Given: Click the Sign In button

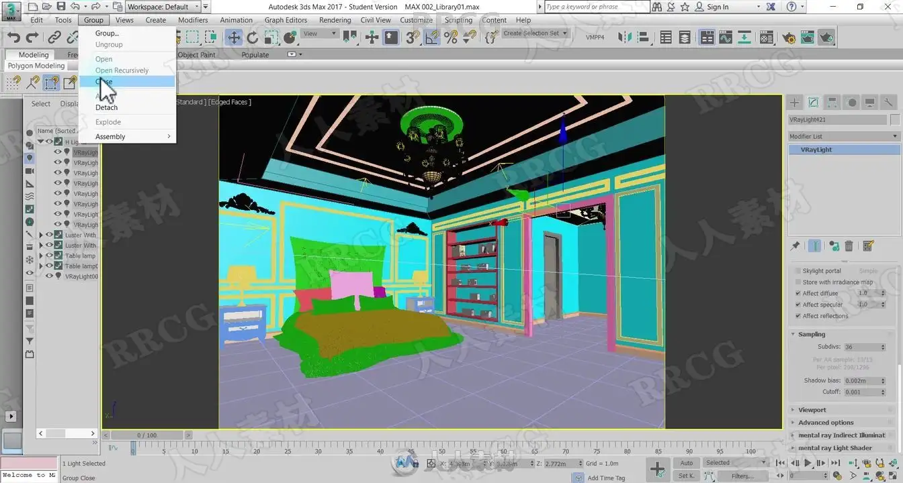Looking at the screenshot, I should (x=718, y=7).
